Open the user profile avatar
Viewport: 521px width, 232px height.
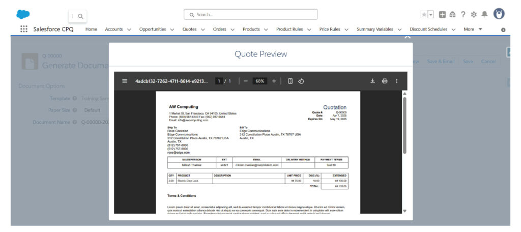click(x=499, y=14)
